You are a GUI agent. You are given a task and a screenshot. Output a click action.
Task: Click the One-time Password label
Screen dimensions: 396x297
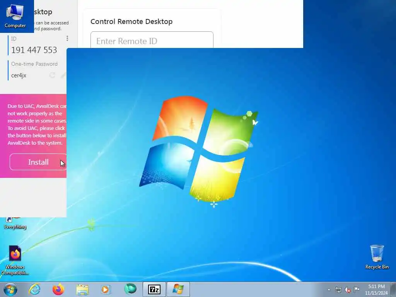tap(34, 64)
